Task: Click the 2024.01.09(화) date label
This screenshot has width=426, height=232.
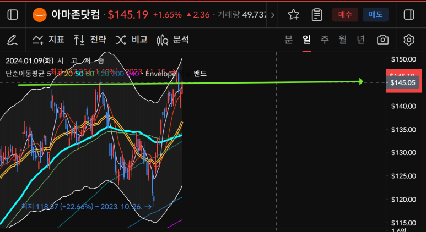Action: [x=30, y=60]
